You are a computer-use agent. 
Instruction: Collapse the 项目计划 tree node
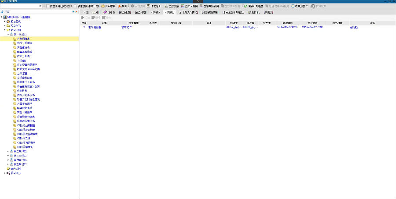tap(4, 30)
